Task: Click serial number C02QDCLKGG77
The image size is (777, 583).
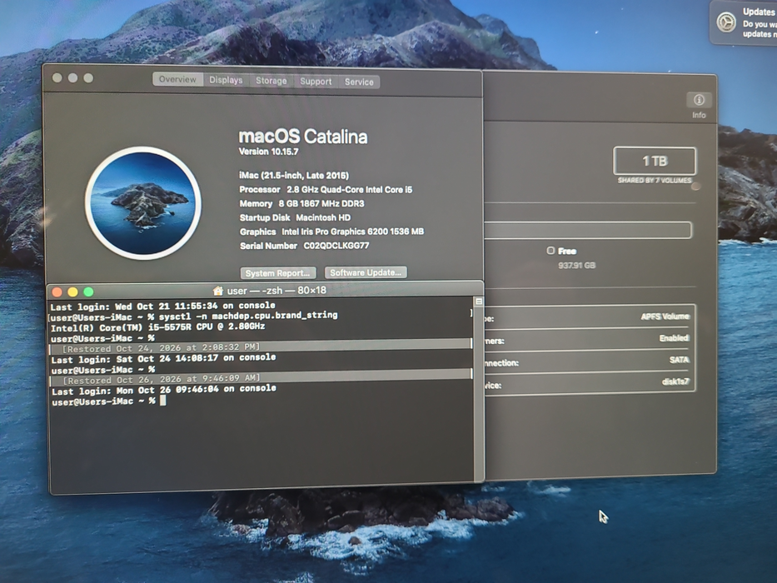Action: [336, 246]
